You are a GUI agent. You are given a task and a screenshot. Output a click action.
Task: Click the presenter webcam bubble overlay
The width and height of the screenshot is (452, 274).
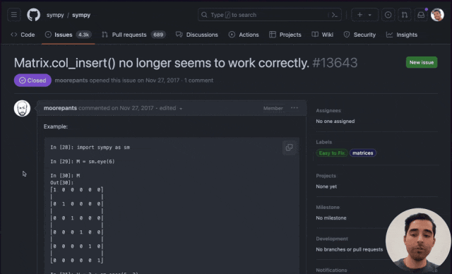pyautogui.click(x=418, y=241)
